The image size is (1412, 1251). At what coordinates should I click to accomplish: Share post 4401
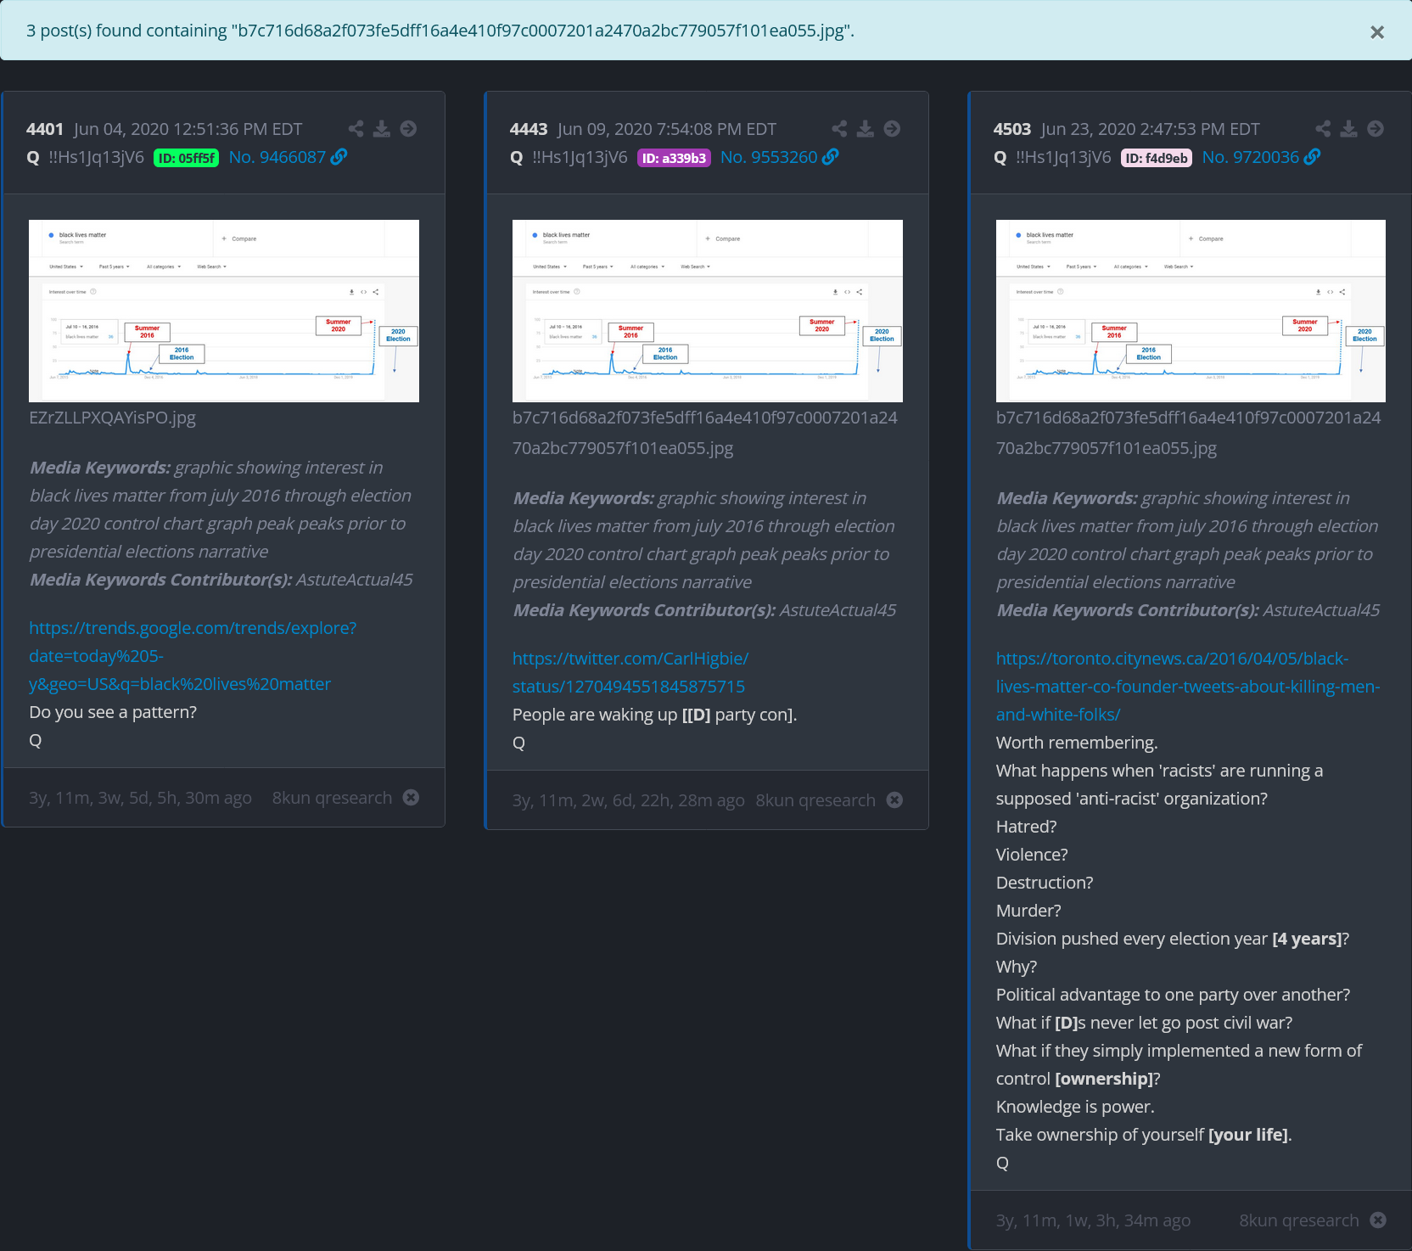tap(356, 129)
